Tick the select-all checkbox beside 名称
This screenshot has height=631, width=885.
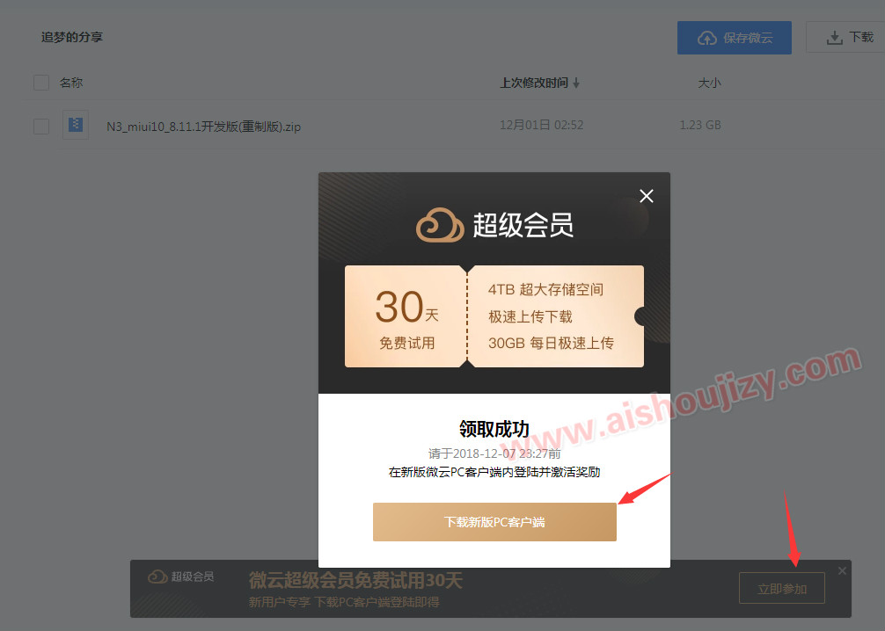[41, 83]
